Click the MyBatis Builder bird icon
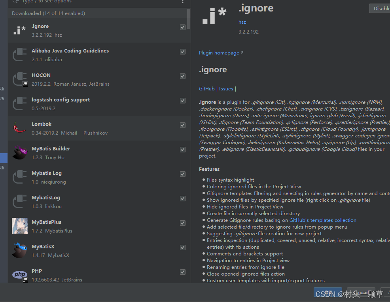The width and height of the screenshot is (390, 302). click(x=20, y=152)
